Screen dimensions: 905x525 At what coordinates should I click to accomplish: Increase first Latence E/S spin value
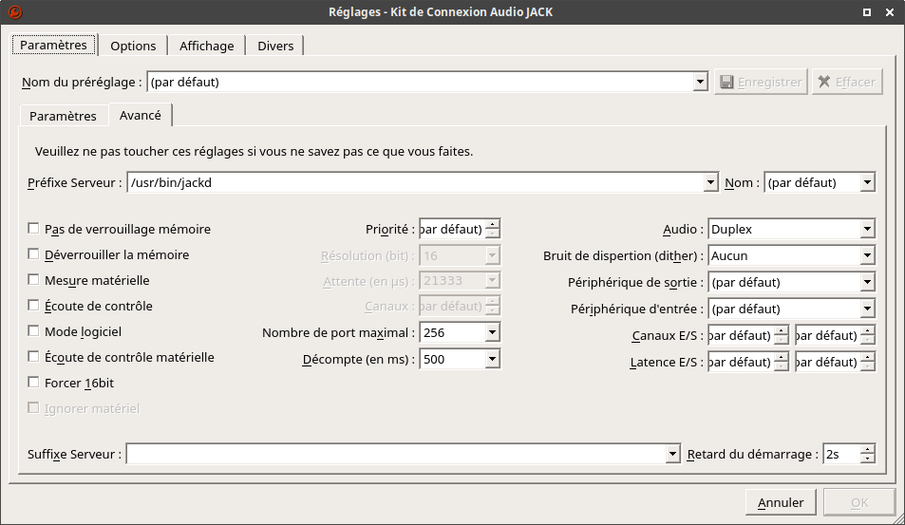coord(781,357)
